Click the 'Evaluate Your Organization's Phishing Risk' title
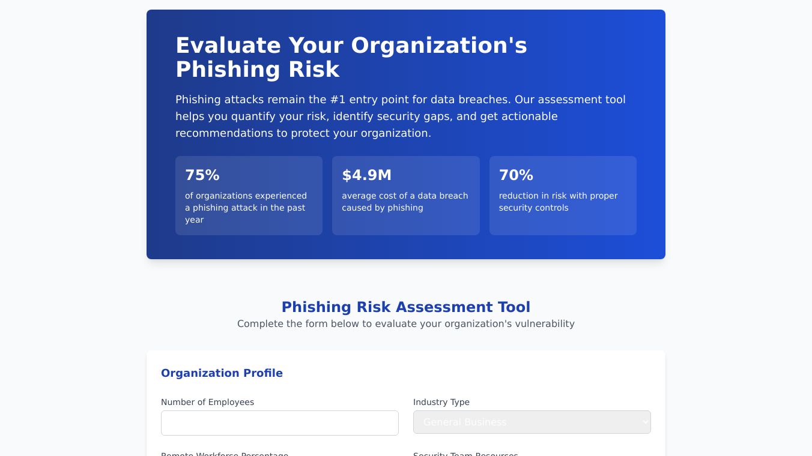Screen dimensions: 812x456 (351, 57)
